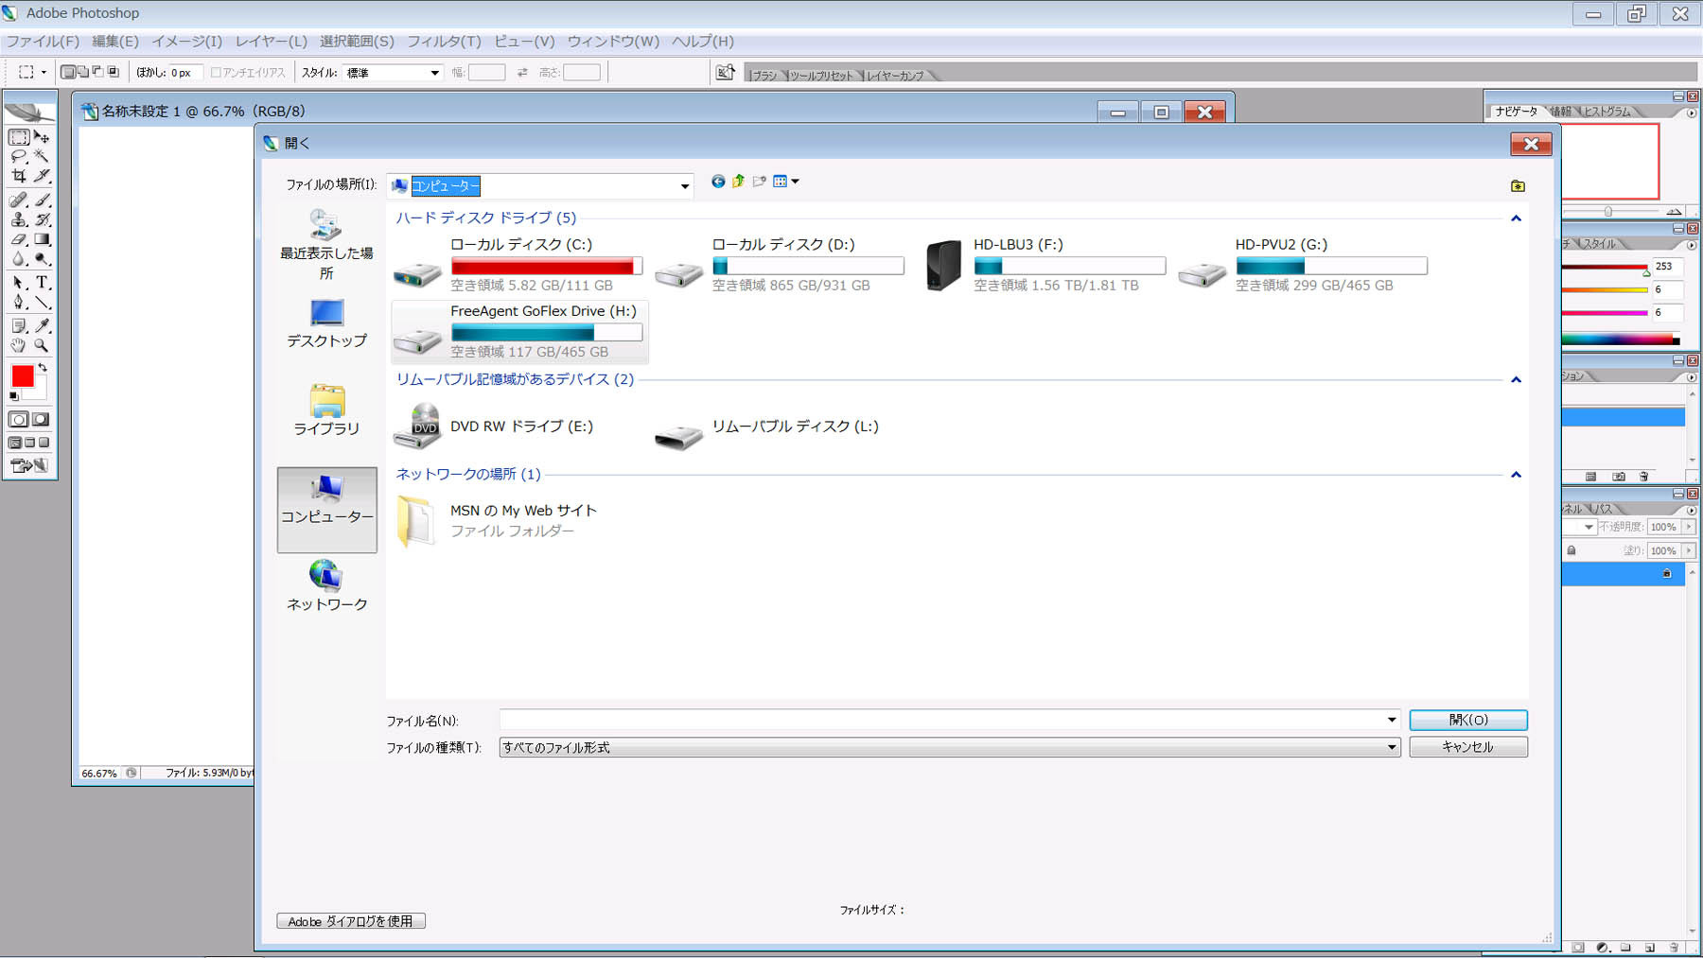Go to デスクトップ in the places bar
The width and height of the screenshot is (1703, 958).
tap(326, 324)
